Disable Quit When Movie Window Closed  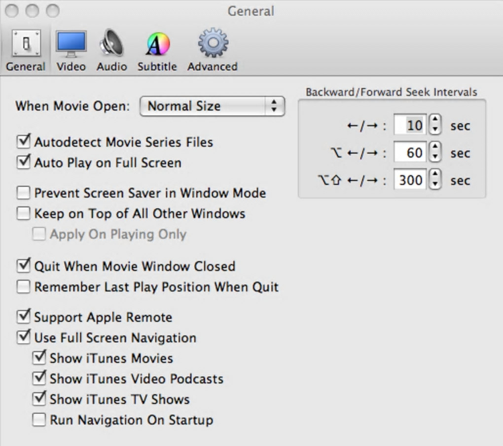coord(24,266)
